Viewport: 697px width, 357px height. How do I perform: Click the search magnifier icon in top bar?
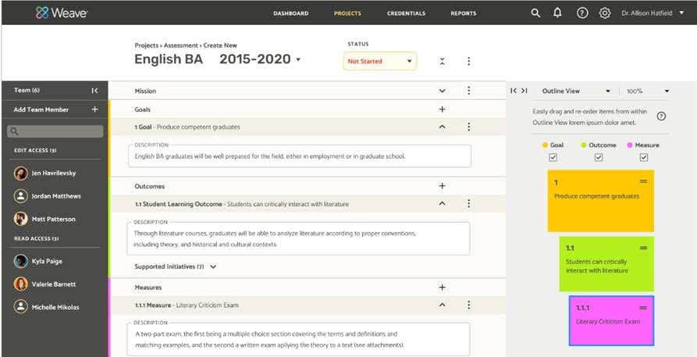tap(535, 13)
